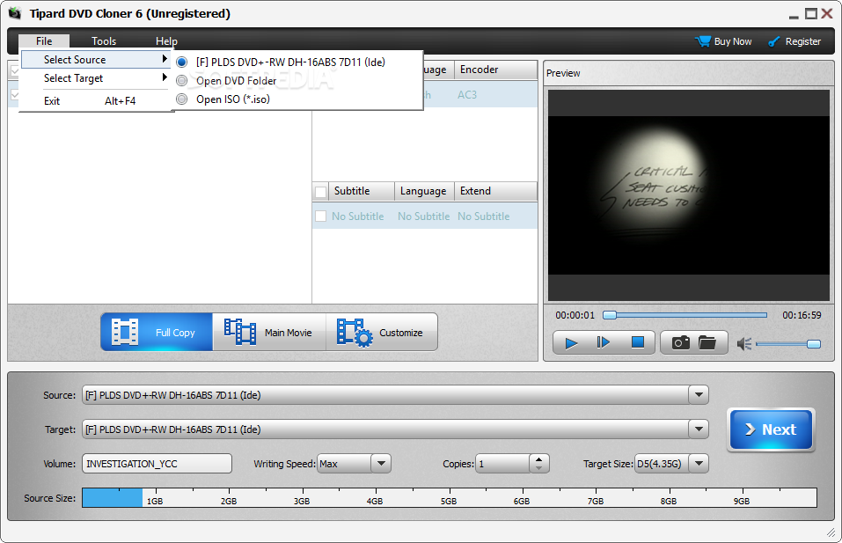Click the Tipard app logo icon
The width and height of the screenshot is (842, 543).
(x=14, y=13)
